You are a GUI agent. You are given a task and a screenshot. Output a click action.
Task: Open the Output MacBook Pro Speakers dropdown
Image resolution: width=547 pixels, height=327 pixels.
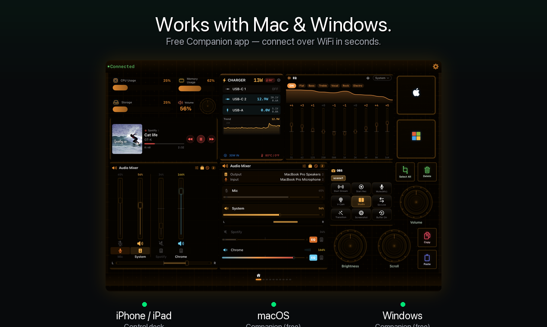click(304, 174)
